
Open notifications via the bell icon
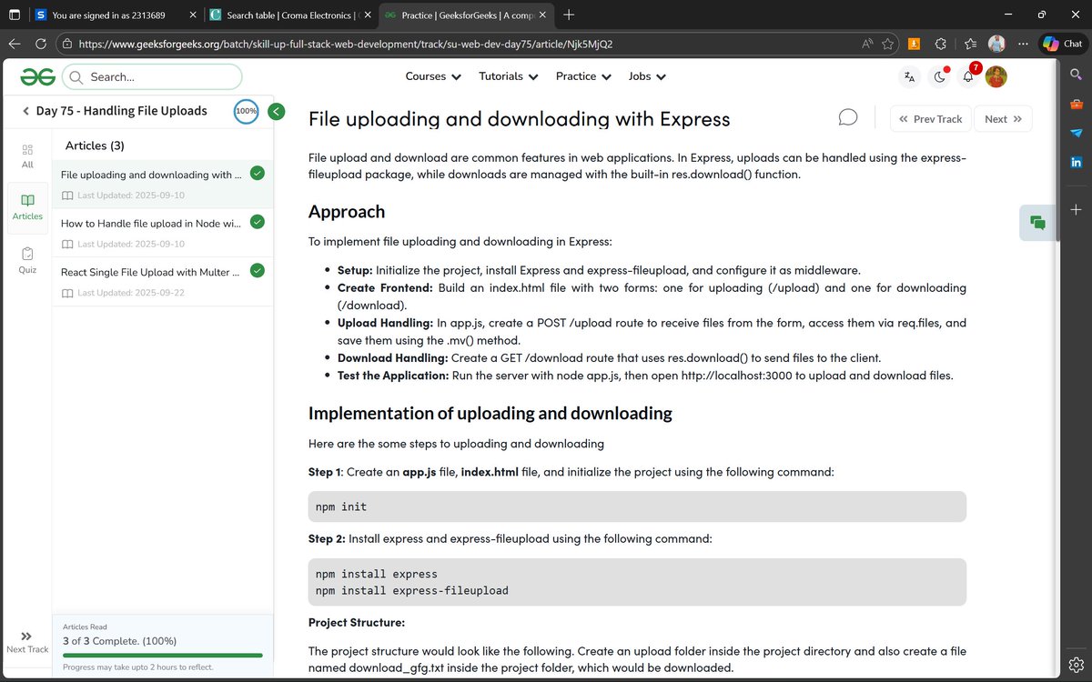pyautogui.click(x=966, y=77)
